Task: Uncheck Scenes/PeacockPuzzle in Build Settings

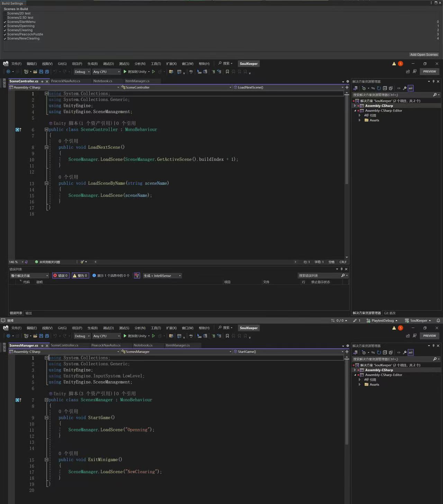Action: [5, 34]
